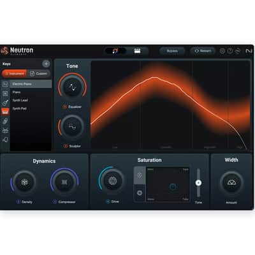This screenshot has height=255, width=255.
Task: Click the Relearn button
Action: pyautogui.click(x=203, y=51)
